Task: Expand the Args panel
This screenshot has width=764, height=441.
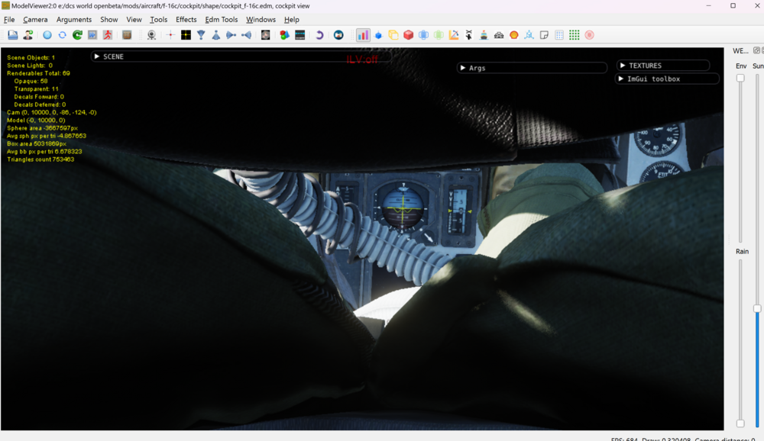Action: click(463, 68)
